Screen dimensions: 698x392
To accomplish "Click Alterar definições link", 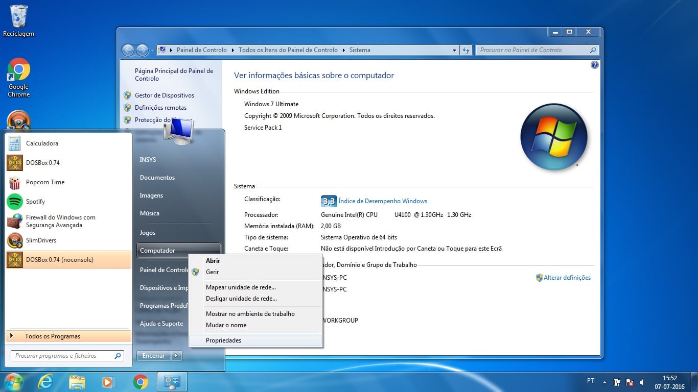I will (567, 278).
